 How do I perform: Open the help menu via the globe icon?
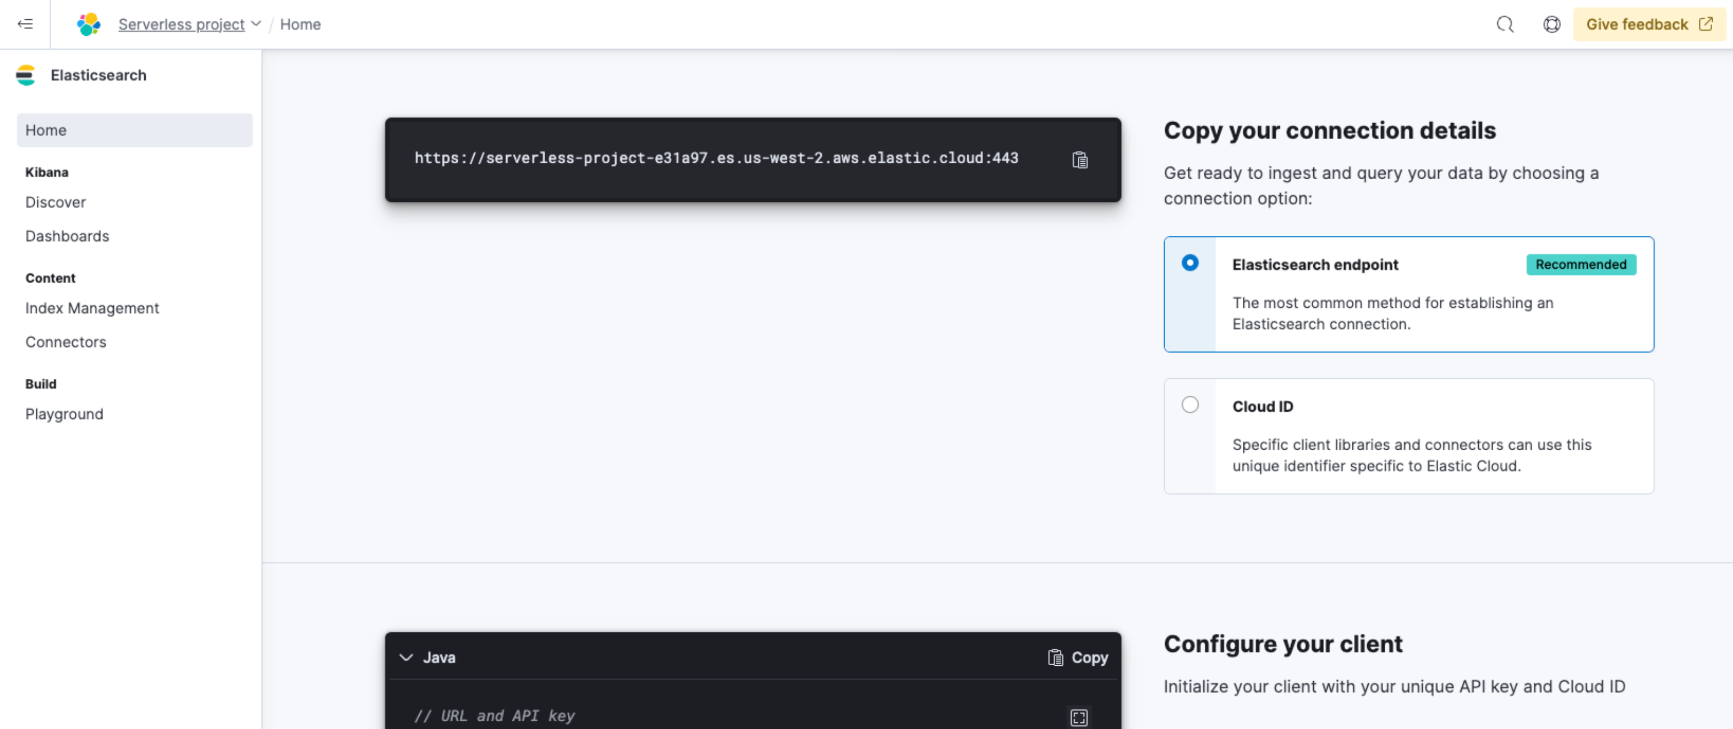click(x=1552, y=24)
